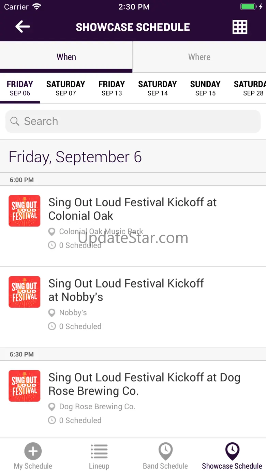Image resolution: width=266 pixels, height=473 pixels.
Task: Open the grid view icon
Action: coord(240,27)
